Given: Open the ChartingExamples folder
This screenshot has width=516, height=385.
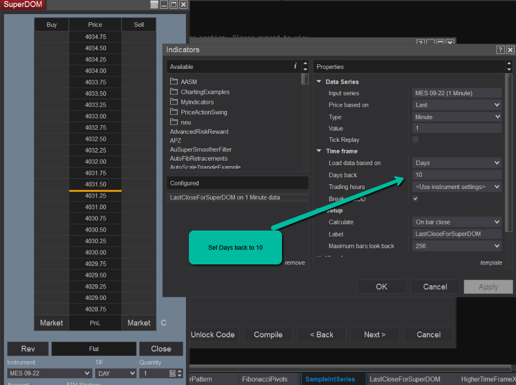Looking at the screenshot, I should point(205,92).
